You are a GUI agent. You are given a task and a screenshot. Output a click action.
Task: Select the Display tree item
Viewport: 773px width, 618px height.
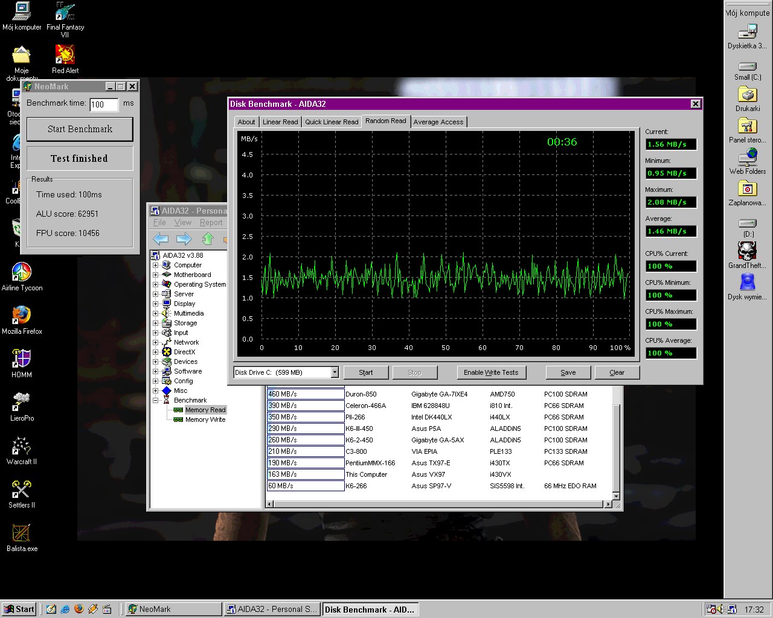(184, 304)
